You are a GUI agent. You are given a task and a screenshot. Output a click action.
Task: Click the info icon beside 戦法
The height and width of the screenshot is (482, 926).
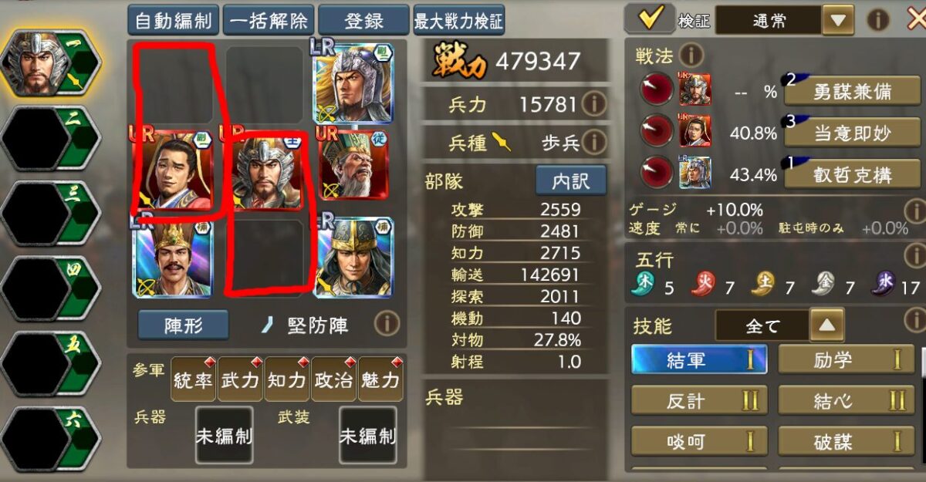pos(691,56)
